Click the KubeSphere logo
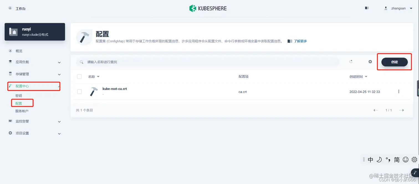Viewport: 419px width, 184px height. tap(208, 8)
